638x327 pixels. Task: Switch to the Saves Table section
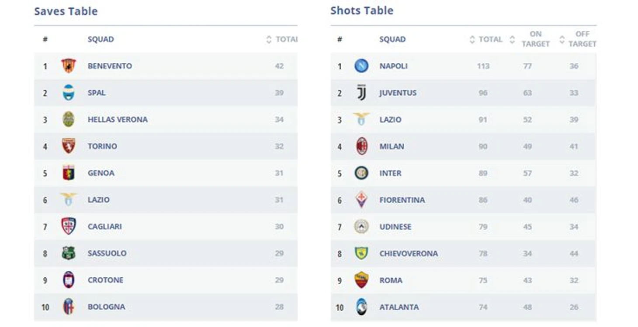click(x=66, y=11)
